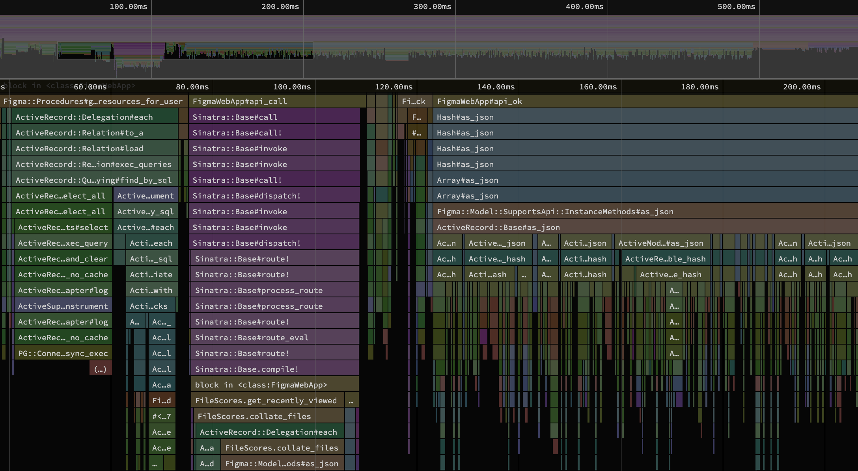
Task: Select the ActiveMod…#as_json frame
Action: click(x=662, y=243)
